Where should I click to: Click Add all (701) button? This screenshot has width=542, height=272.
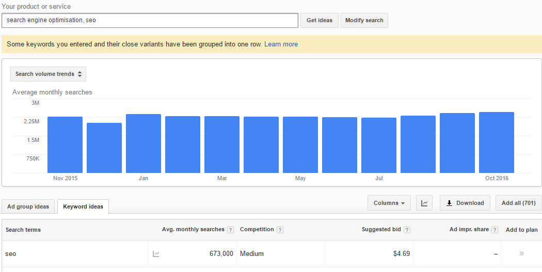coord(518,203)
